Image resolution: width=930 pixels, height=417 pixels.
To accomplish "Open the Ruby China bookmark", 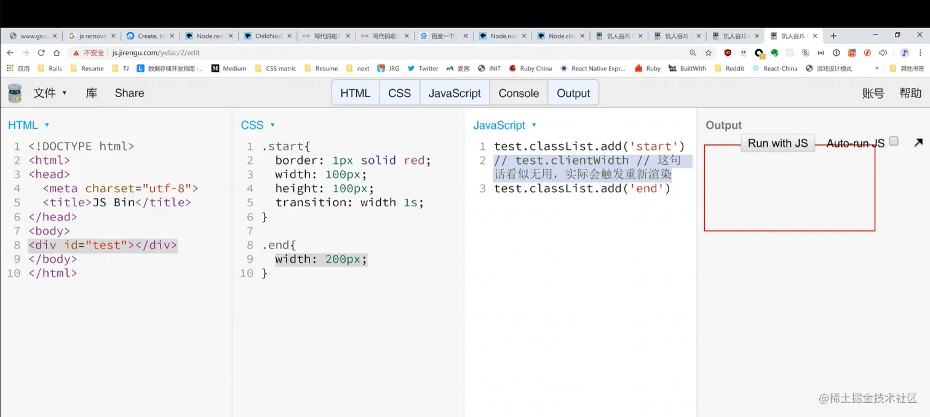I will (530, 69).
